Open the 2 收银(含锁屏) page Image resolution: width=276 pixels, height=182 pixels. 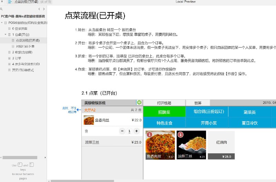(22, 52)
